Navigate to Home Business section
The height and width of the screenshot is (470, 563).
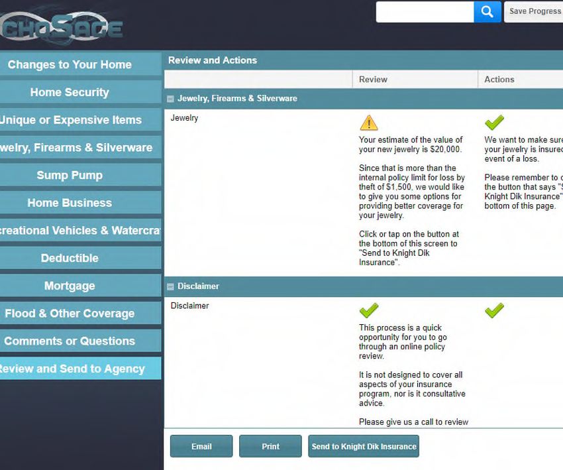(x=80, y=203)
